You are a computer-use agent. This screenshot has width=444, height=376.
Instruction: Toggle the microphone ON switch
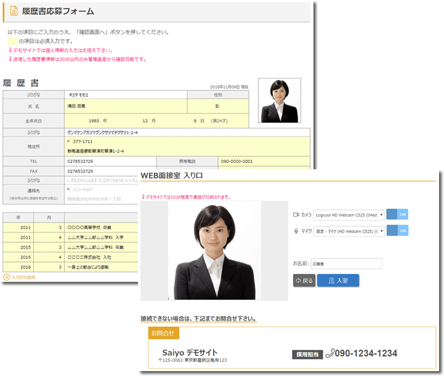397,231
